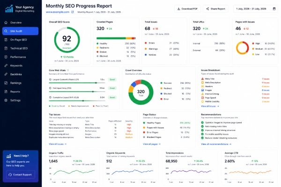Click the FID progress slider handle
281x187 pixels.
tap(93, 92)
